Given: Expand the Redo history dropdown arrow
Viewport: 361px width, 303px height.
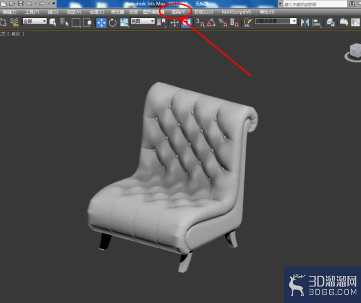Looking at the screenshot, I should tap(48, 4).
